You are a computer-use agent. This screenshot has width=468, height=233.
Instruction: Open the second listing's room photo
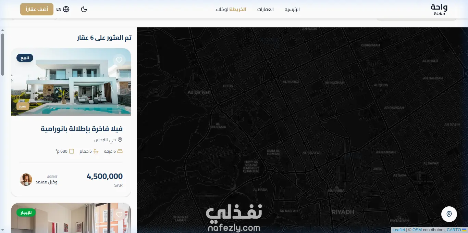71,218
